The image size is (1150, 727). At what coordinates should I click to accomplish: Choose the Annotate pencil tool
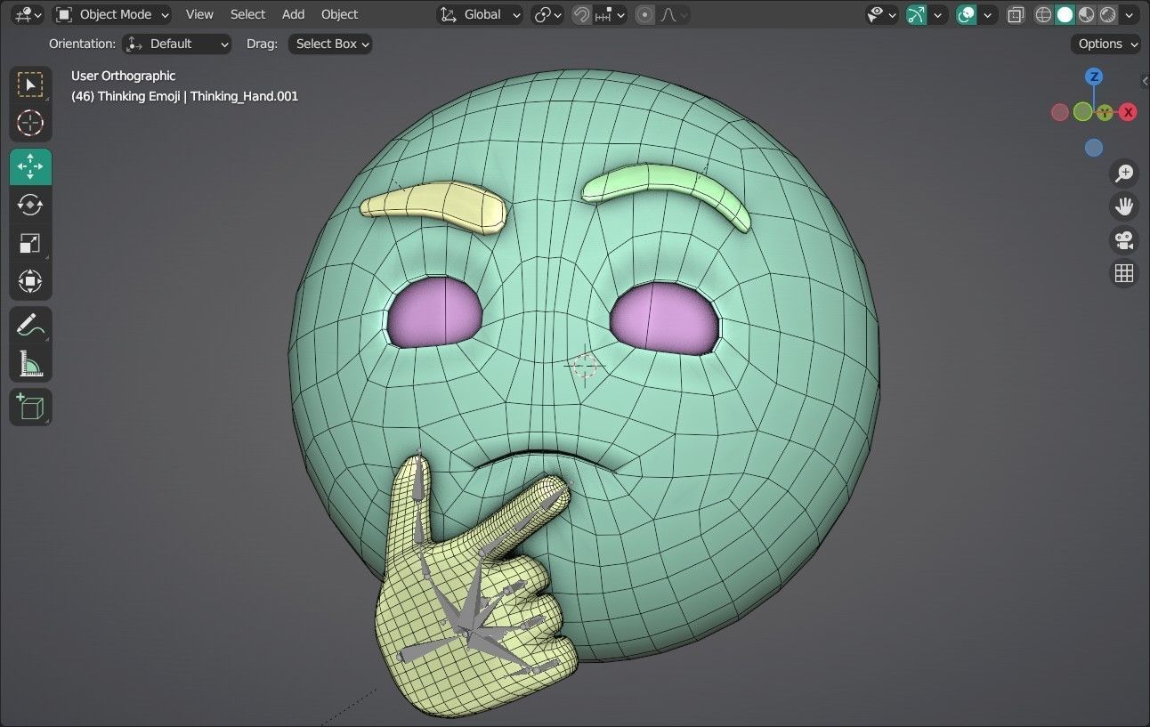(30, 325)
